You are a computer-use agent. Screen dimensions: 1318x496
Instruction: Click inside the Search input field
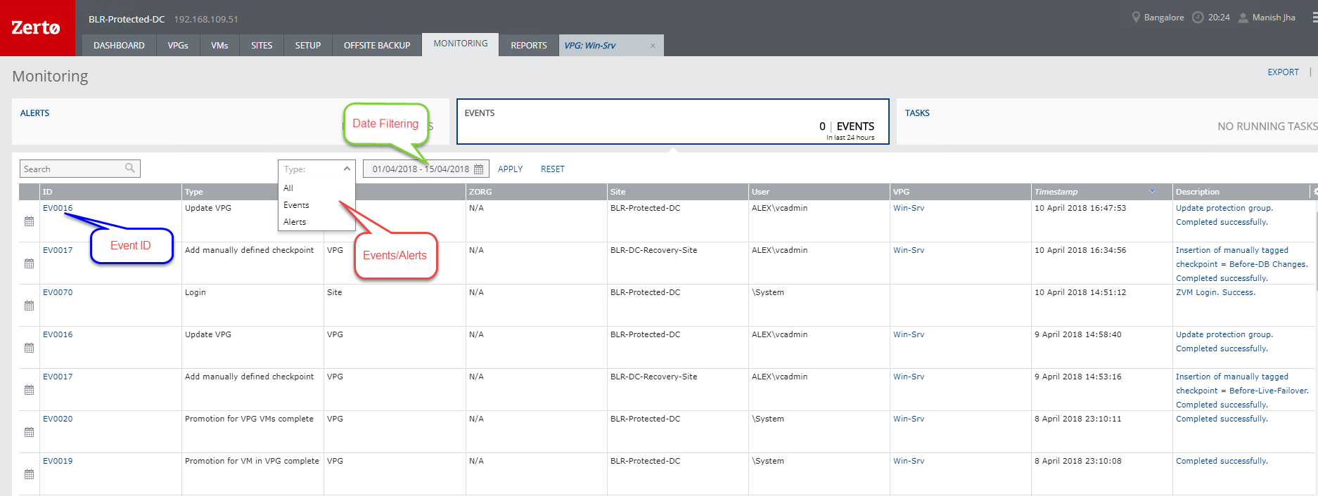72,169
